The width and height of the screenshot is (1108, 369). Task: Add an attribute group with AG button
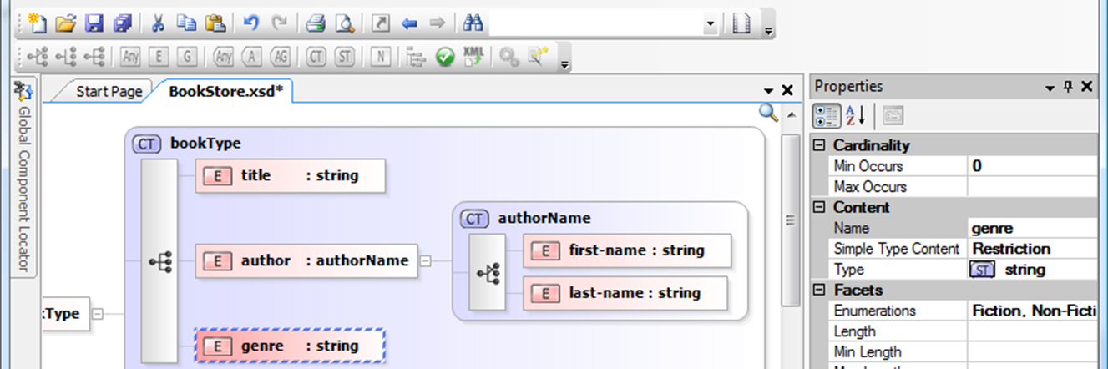[281, 57]
